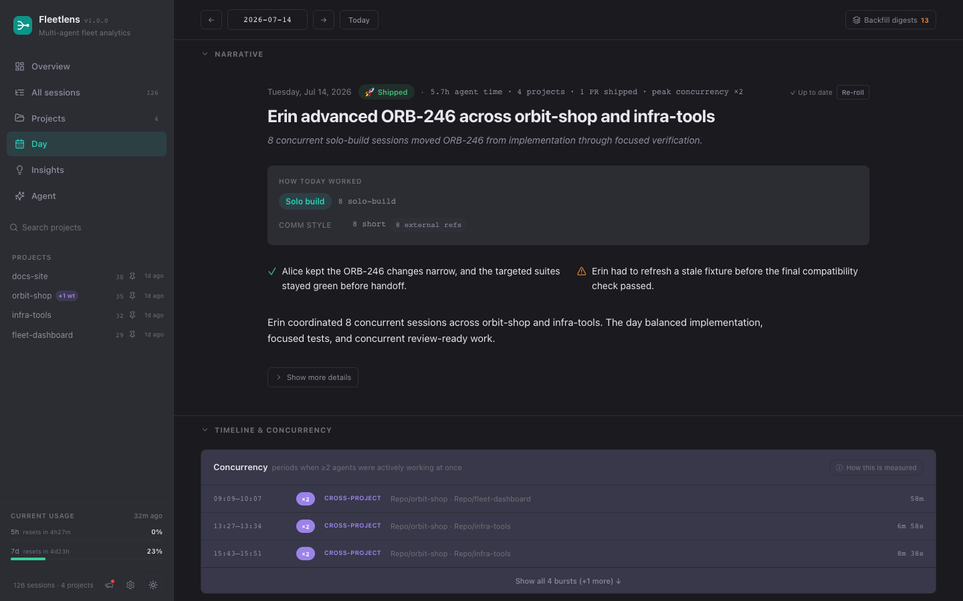Viewport: 963px width, 601px height.
Task: Click Backfill digests button
Action: [x=891, y=20]
